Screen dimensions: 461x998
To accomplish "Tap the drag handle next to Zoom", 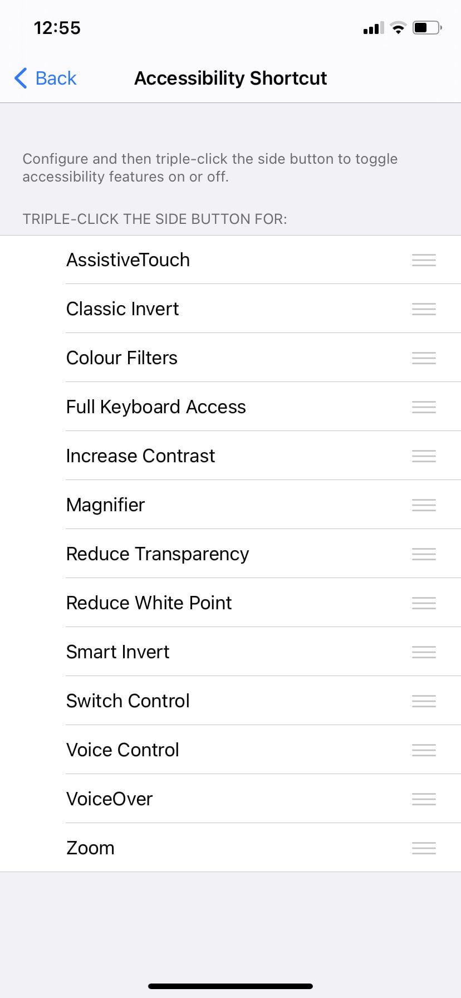I will (424, 848).
